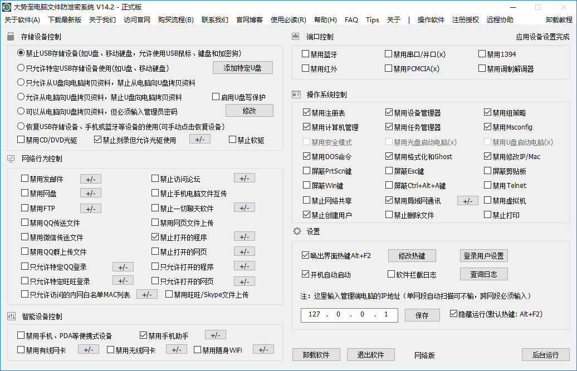Open the +/- list for 禁止打开的程序

244,236
